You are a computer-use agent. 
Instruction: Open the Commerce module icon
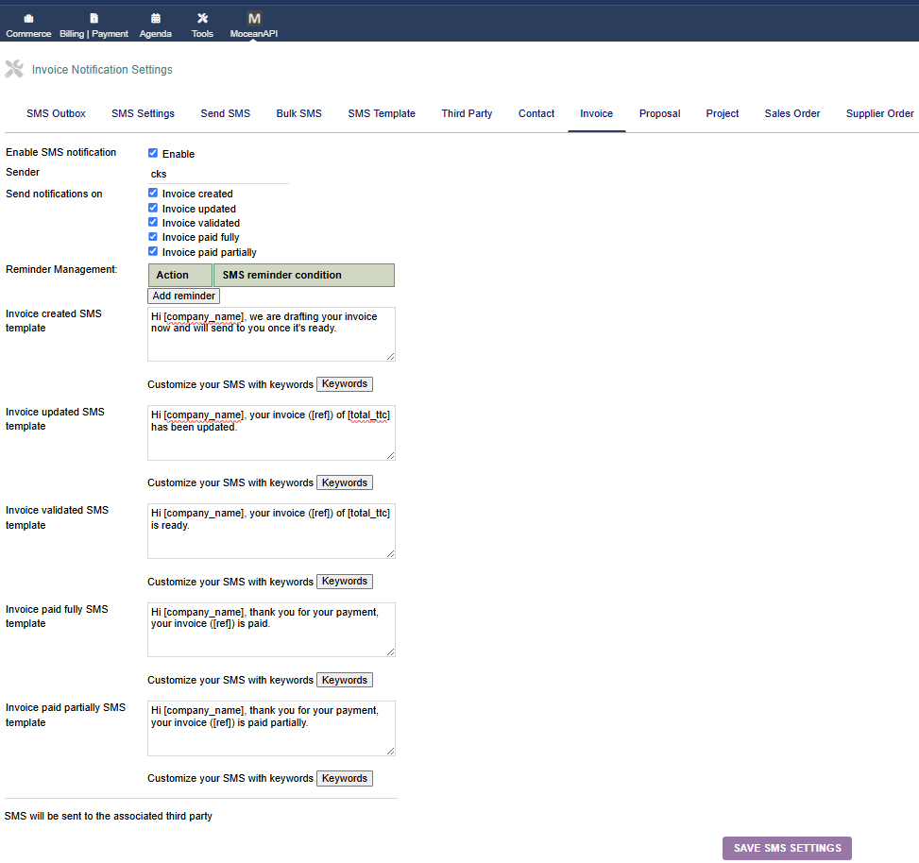pyautogui.click(x=28, y=19)
